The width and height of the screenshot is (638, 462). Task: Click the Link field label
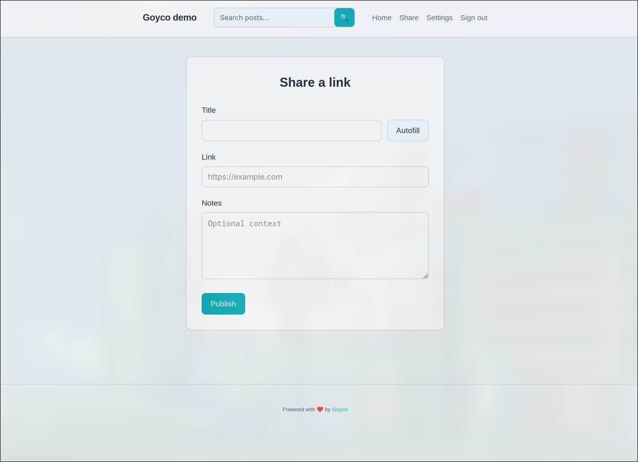[209, 157]
